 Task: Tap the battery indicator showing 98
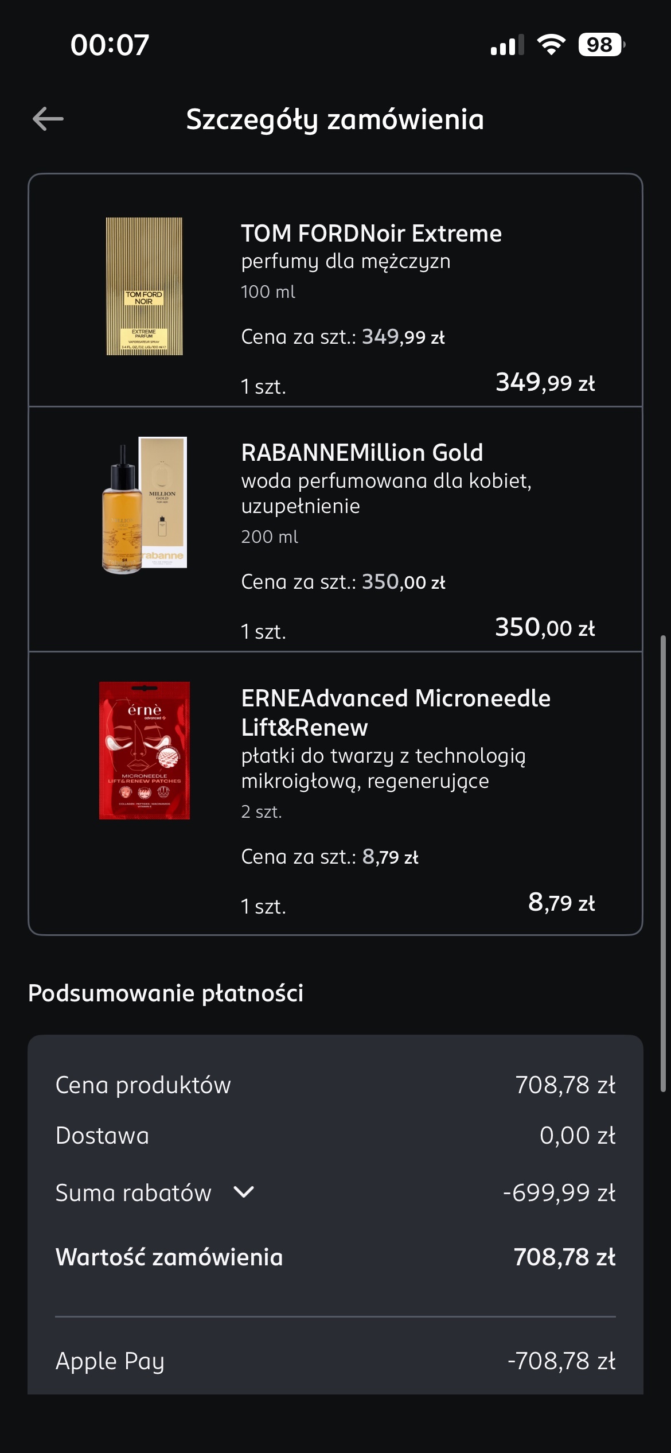click(600, 45)
